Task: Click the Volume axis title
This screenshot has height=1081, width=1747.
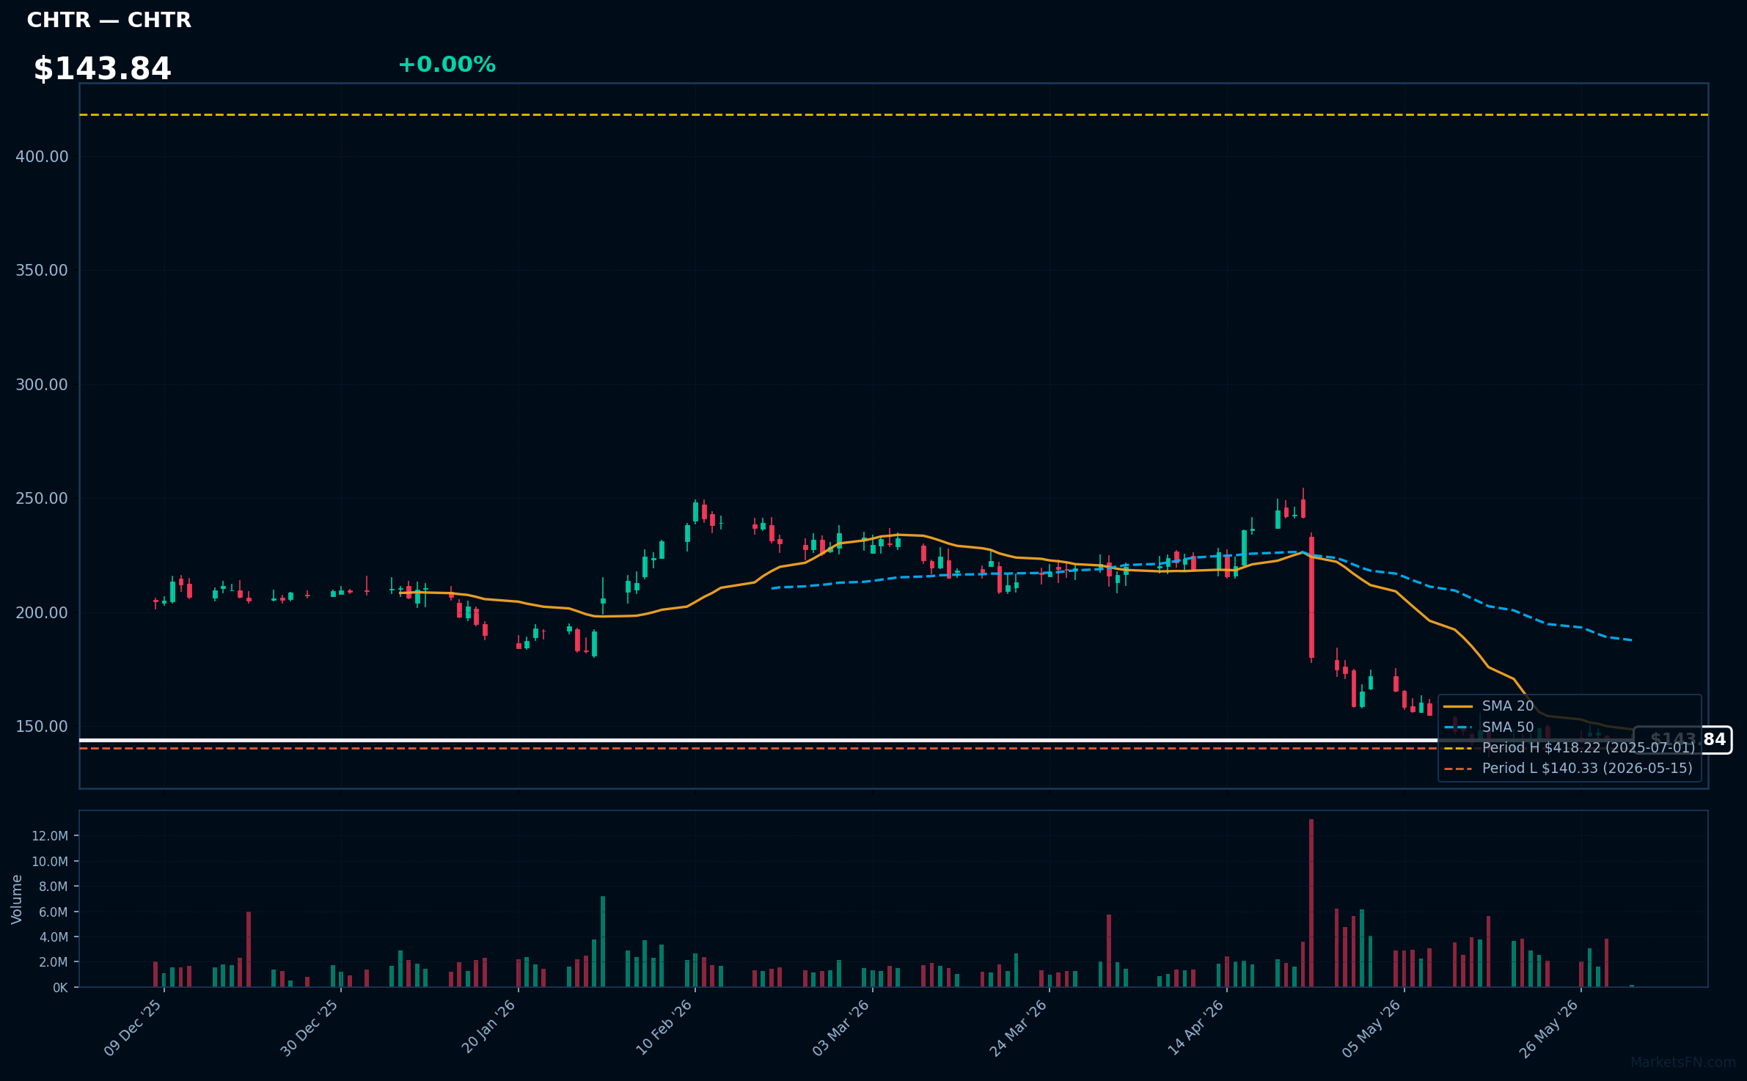Action: 17,899
